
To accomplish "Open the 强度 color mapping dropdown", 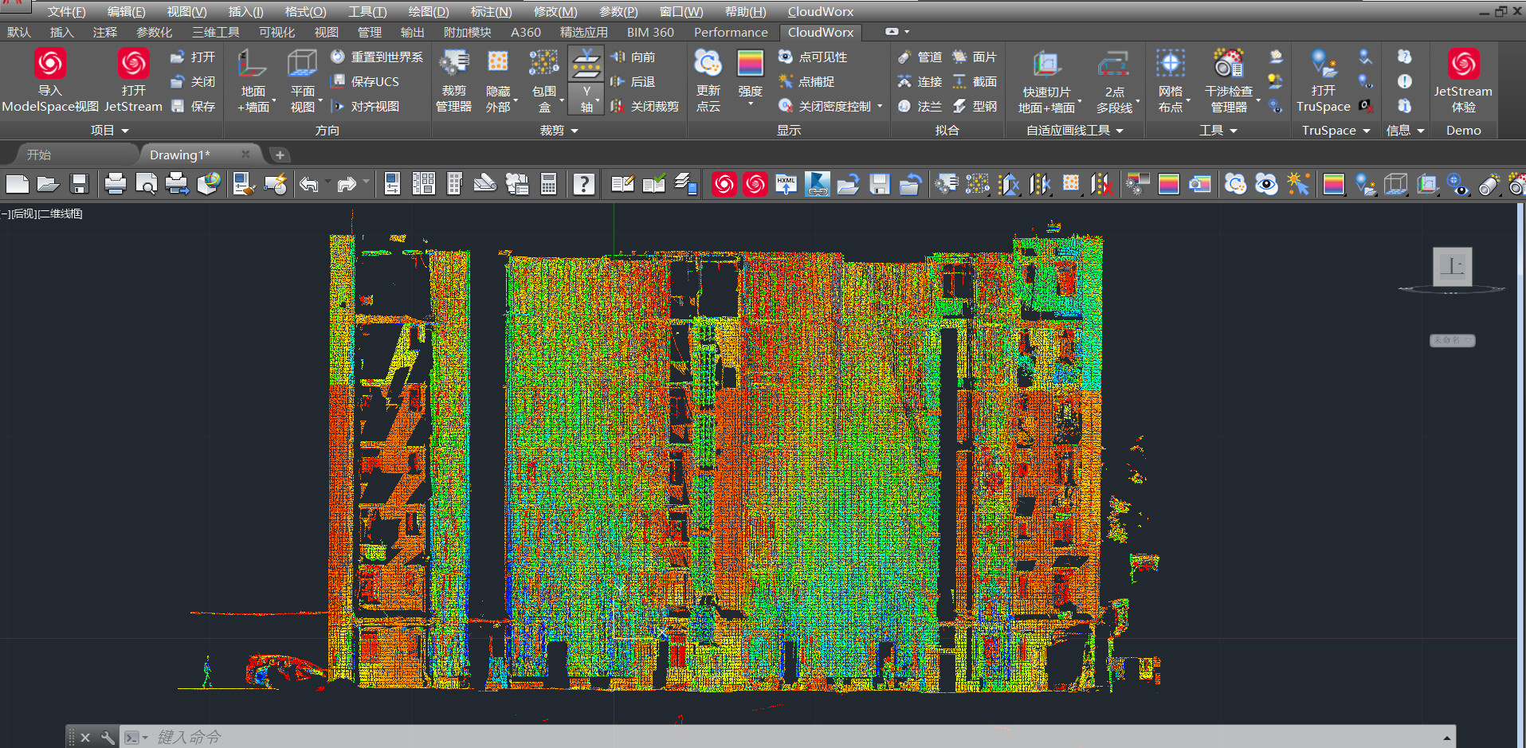I will (750, 80).
